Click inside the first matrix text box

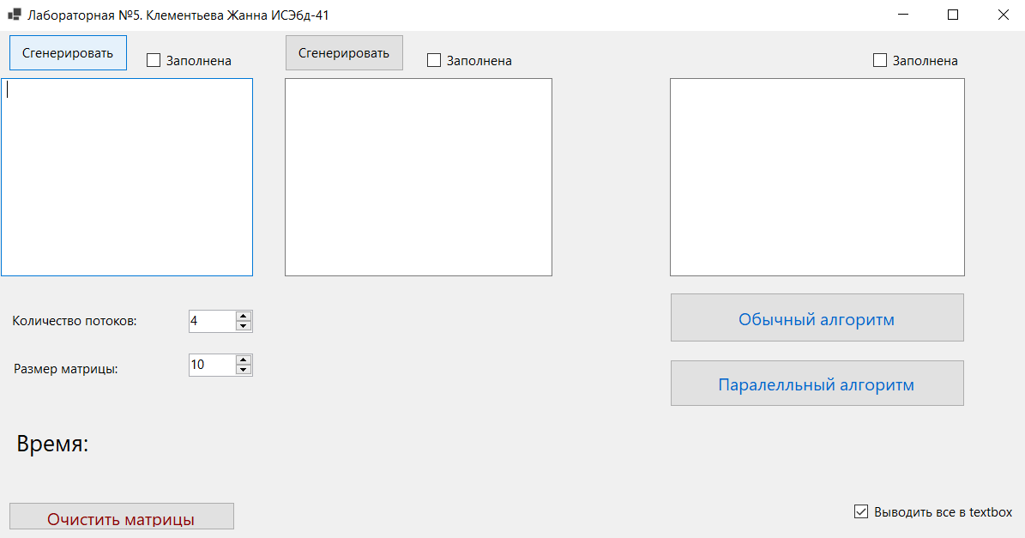[x=127, y=178]
